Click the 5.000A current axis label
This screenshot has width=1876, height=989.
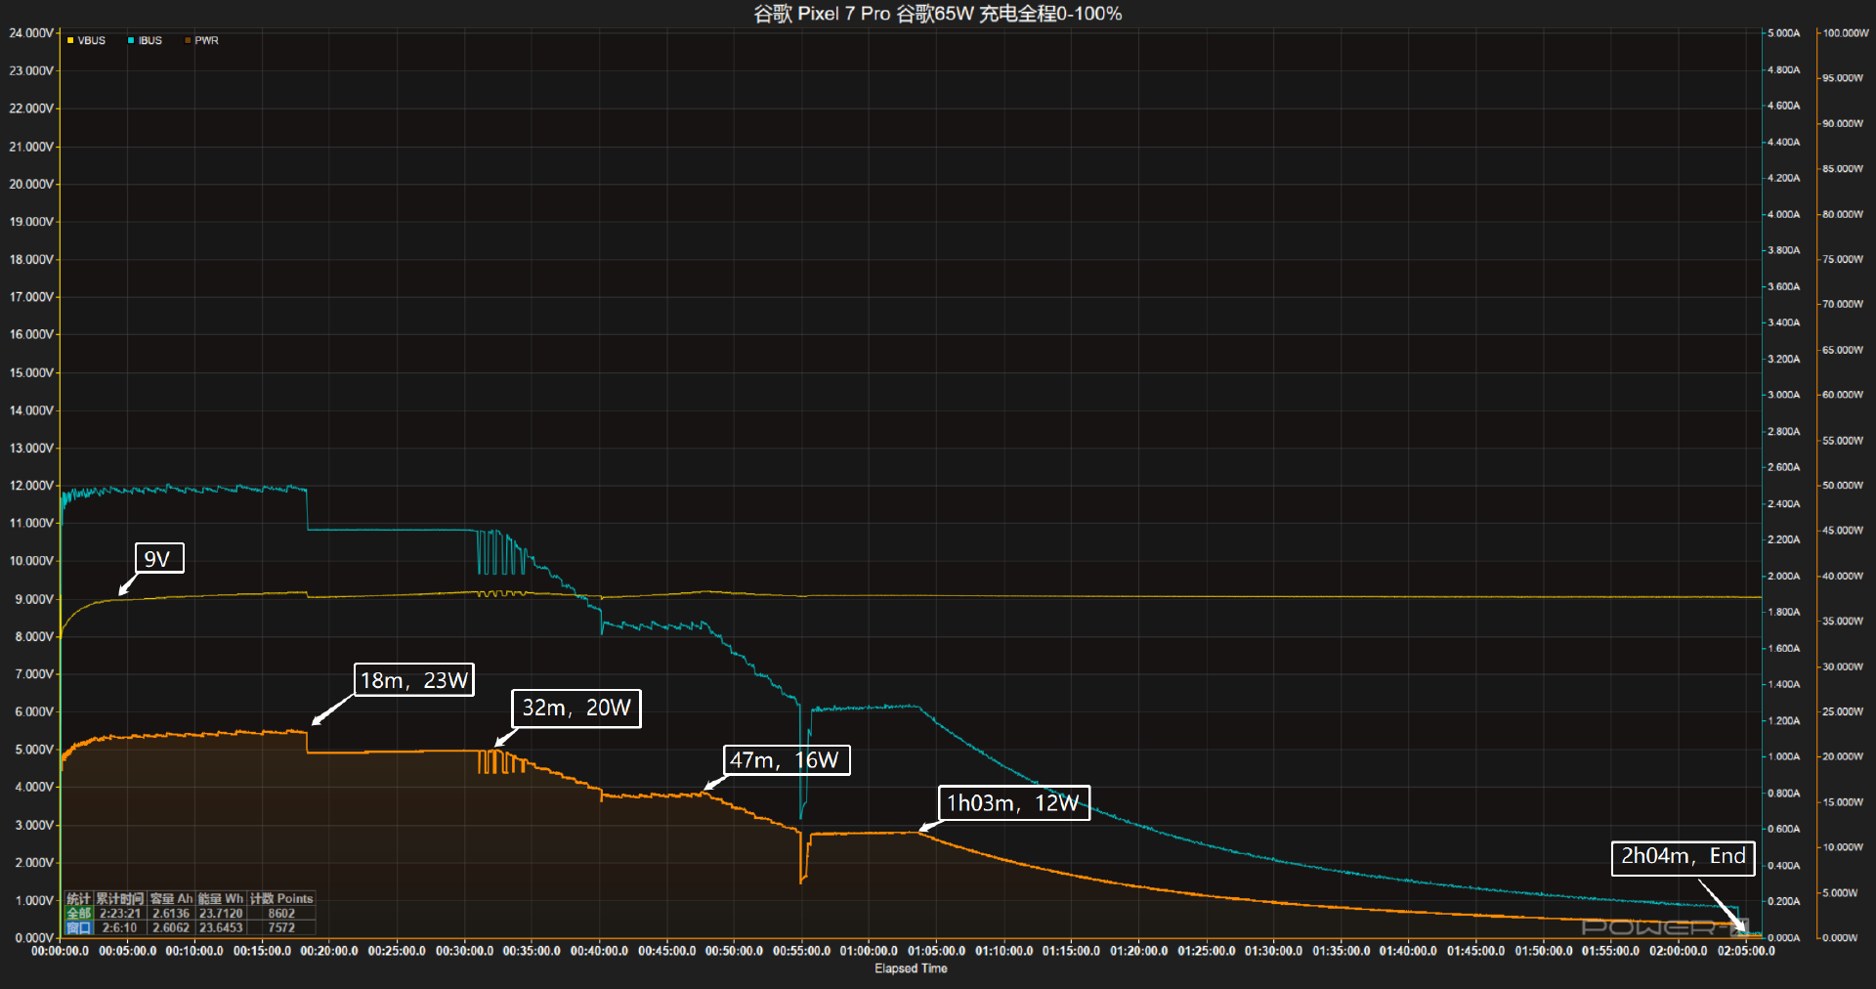[x=1783, y=33]
